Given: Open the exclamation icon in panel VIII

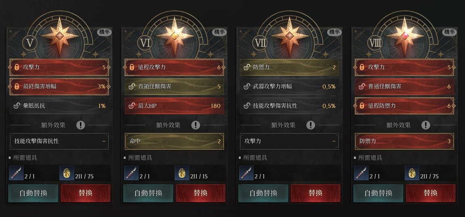Looking at the screenshot, I should pos(426,125).
